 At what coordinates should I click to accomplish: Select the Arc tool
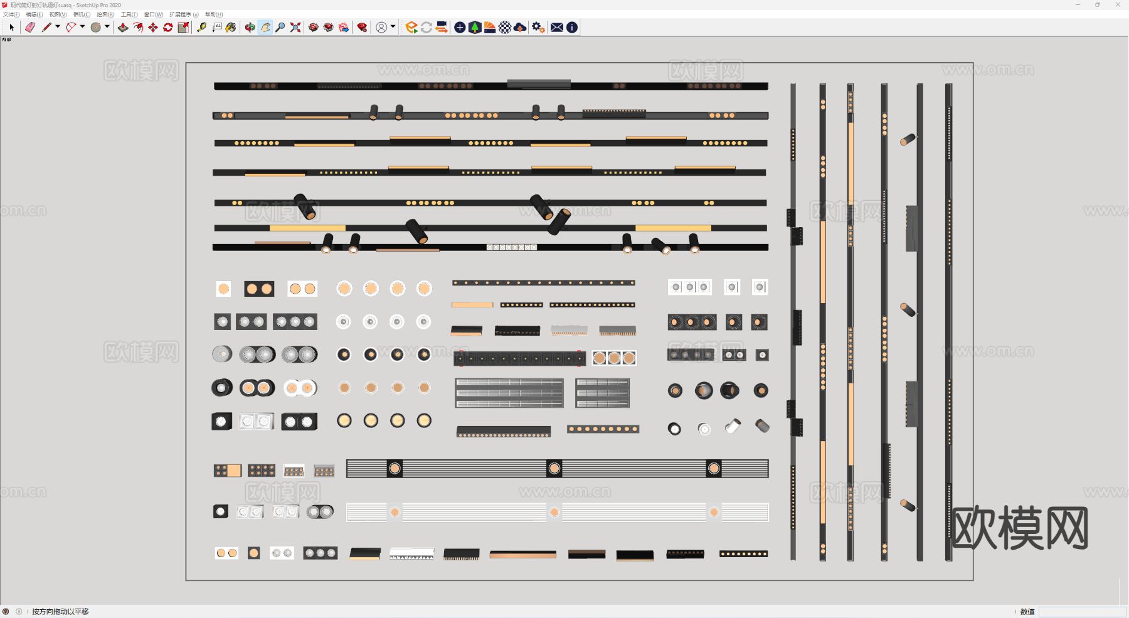coord(71,28)
